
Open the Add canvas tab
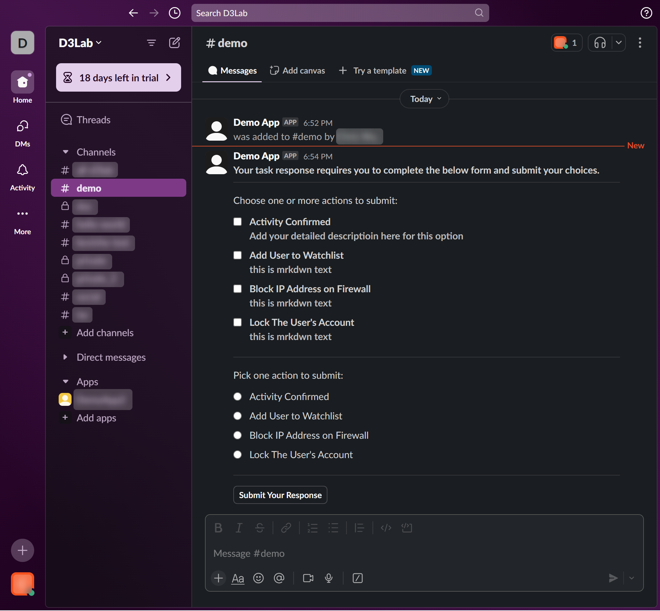pyautogui.click(x=297, y=70)
